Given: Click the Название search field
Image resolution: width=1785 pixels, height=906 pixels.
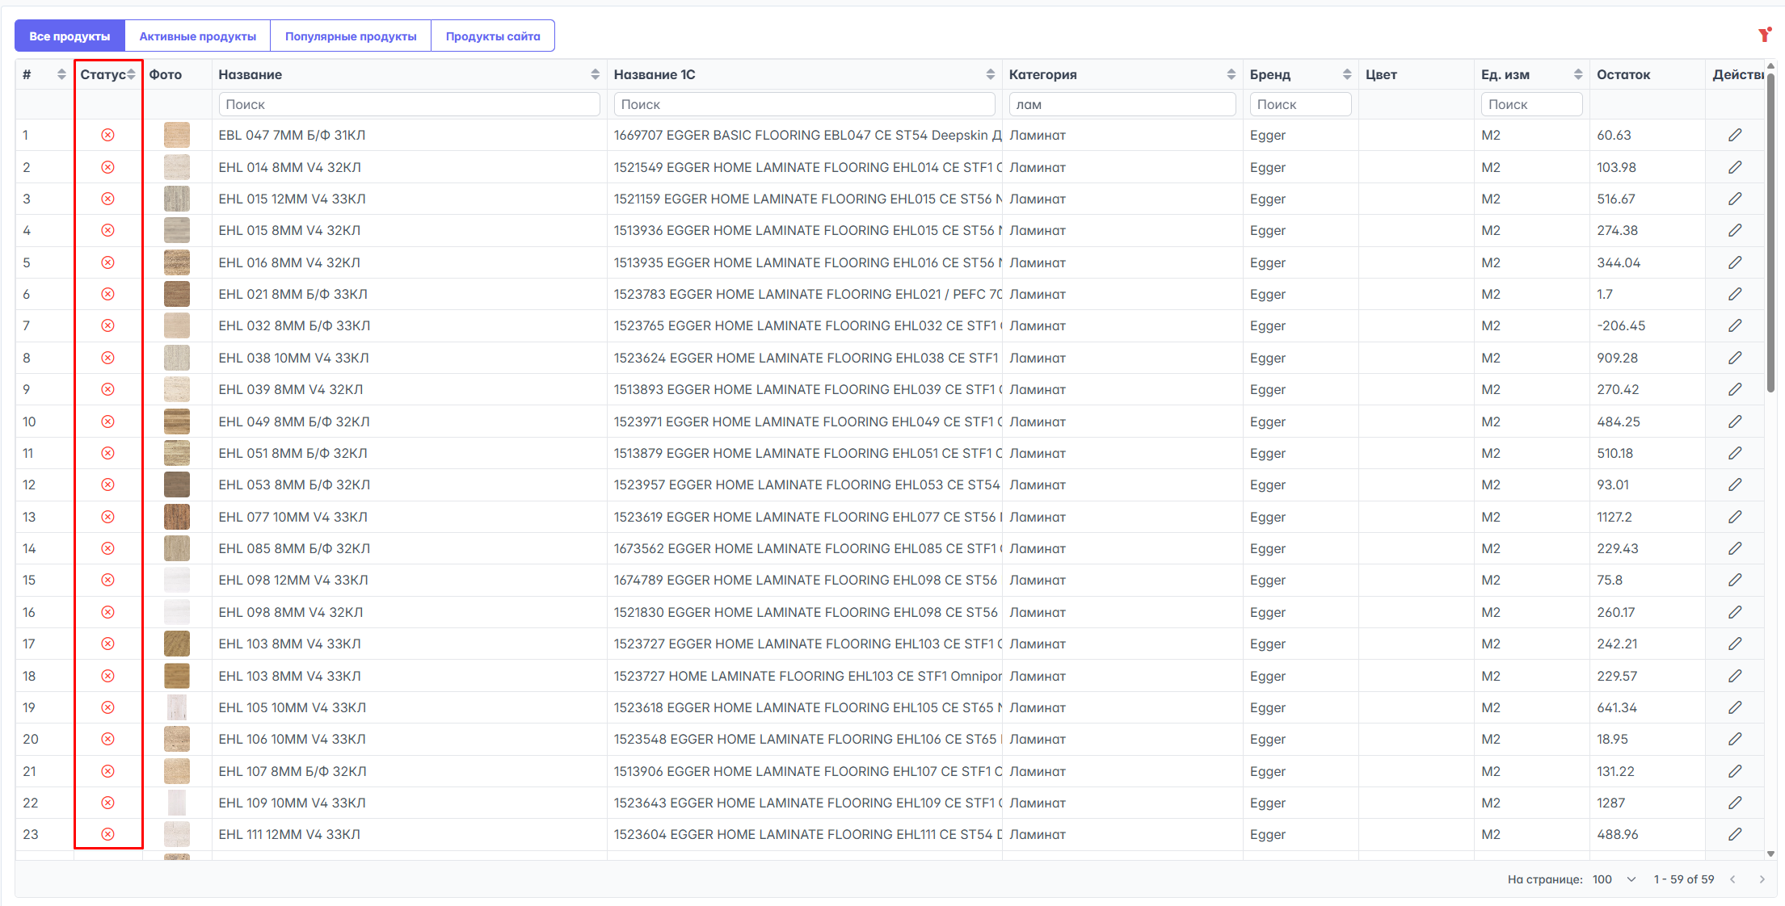Looking at the screenshot, I should coord(409,104).
